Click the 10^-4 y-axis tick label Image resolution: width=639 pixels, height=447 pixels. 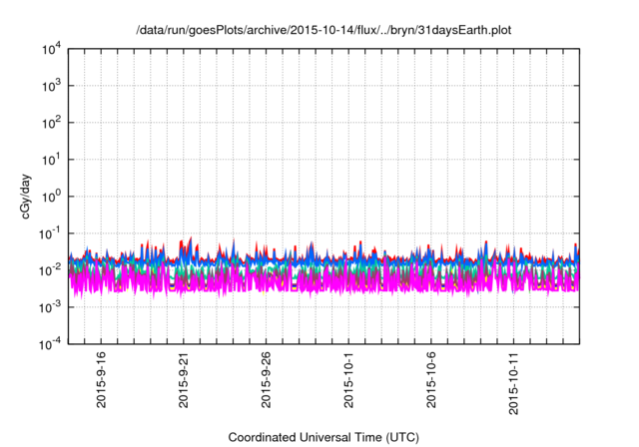pyautogui.click(x=50, y=344)
